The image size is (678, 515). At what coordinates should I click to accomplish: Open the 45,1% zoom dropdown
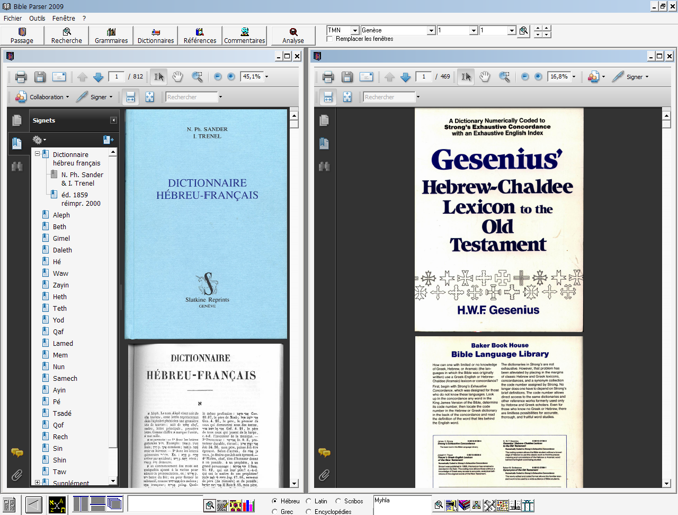266,77
